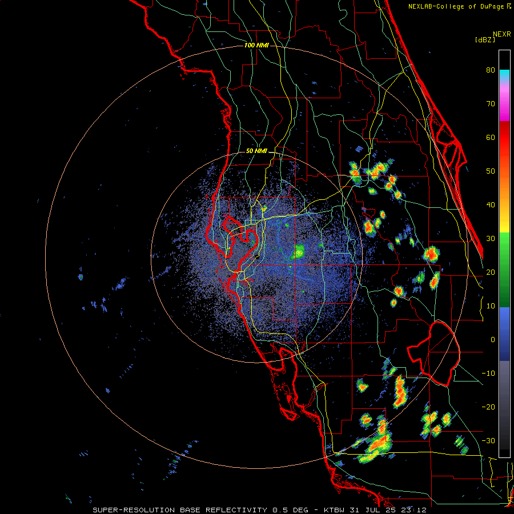
Task: Select the 10 value on the dBZ scale
Action: click(491, 306)
